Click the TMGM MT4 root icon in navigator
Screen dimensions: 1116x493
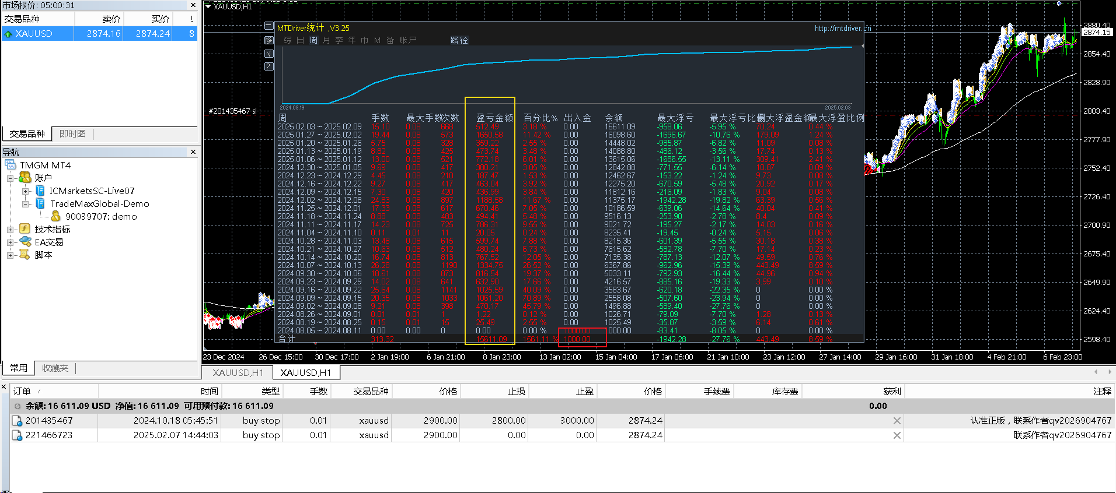[x=11, y=165]
